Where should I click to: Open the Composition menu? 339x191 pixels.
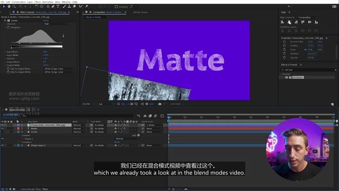tap(19, 2)
